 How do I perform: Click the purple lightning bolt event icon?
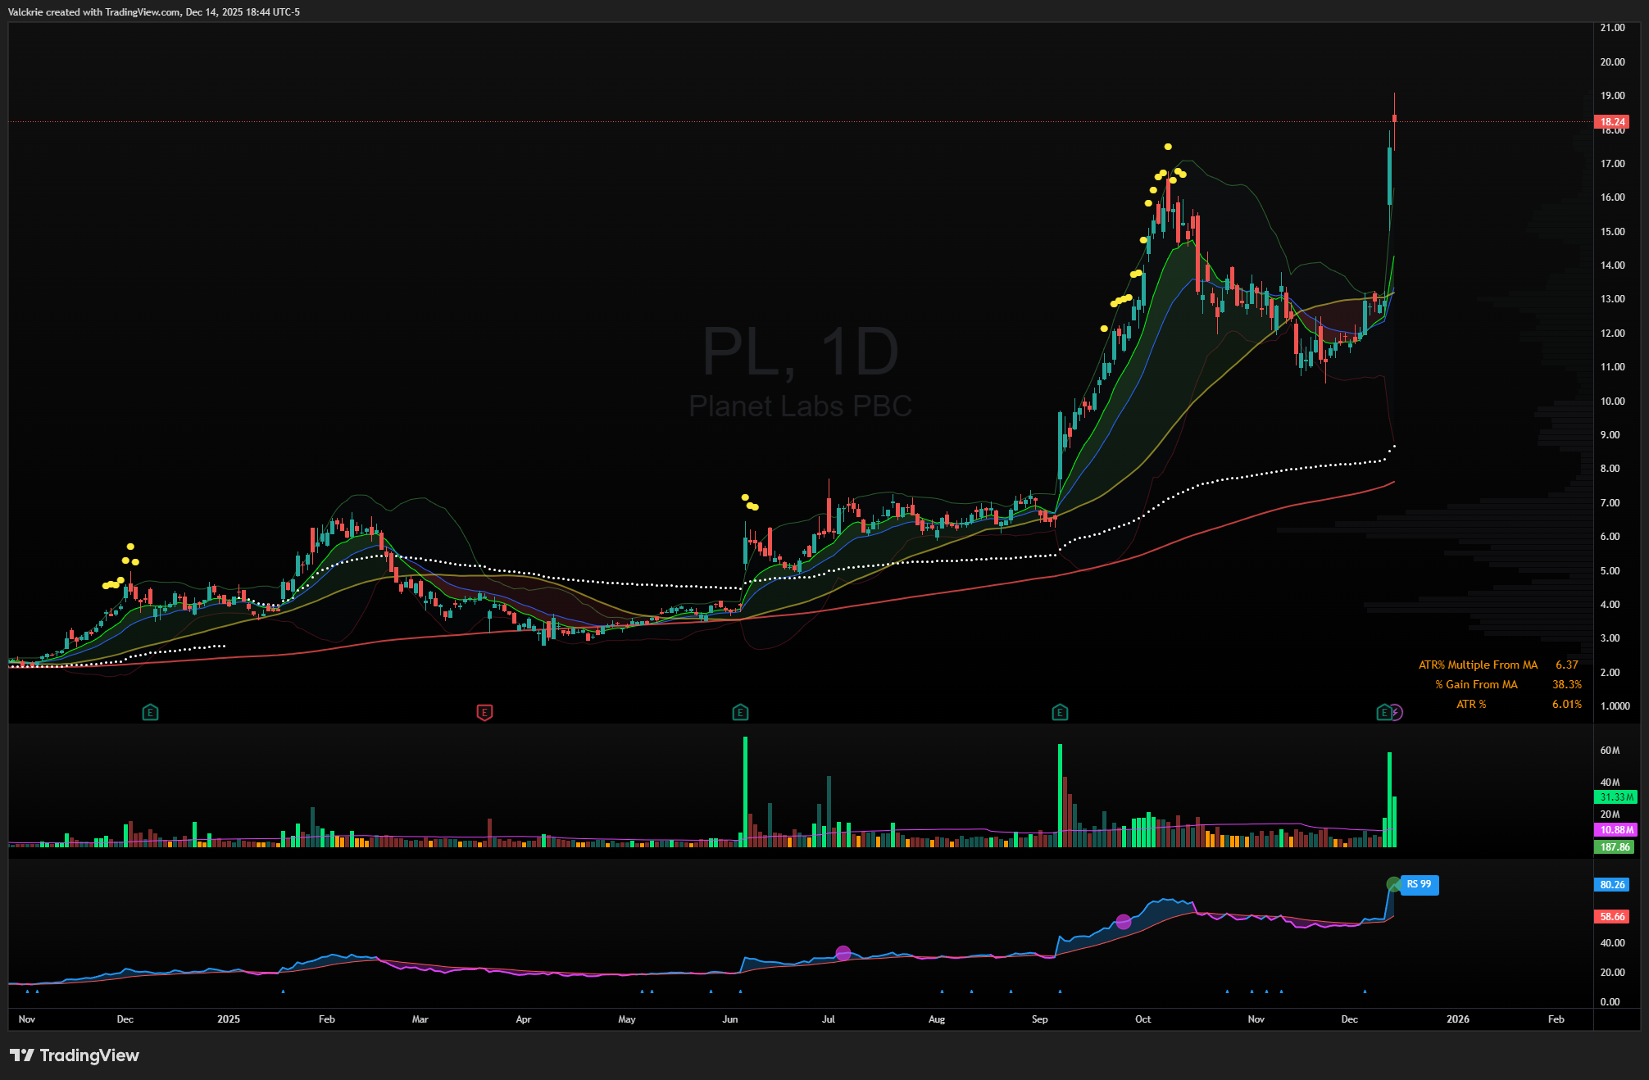coord(1397,712)
